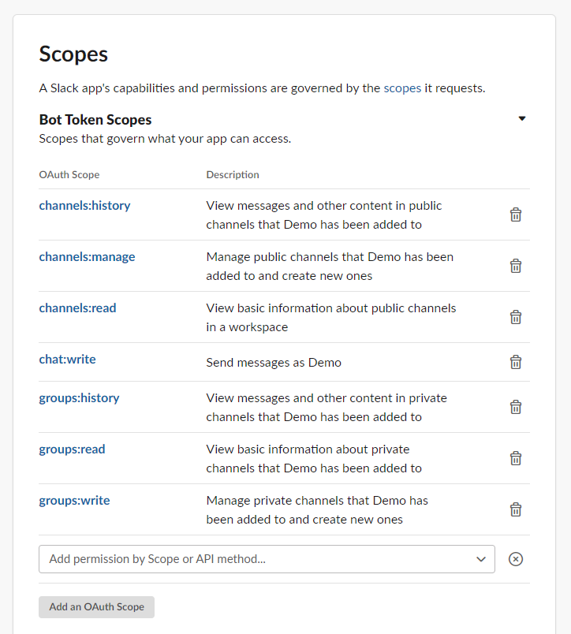
Task: Delete the chat:write scope
Action: [516, 362]
